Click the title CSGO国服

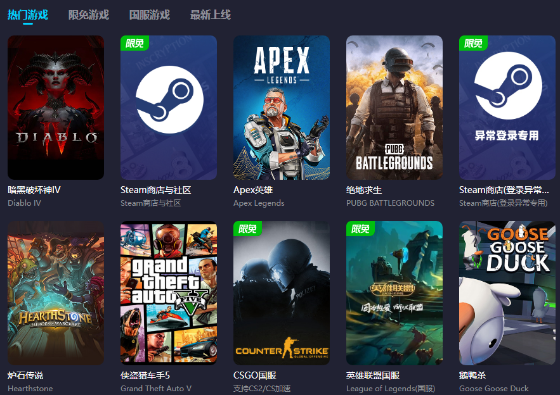tap(255, 375)
